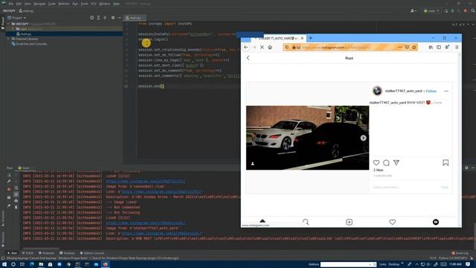Viewport: 476px width, 268px height.
Task: Bookmark this page with star icon
Action: point(414,48)
